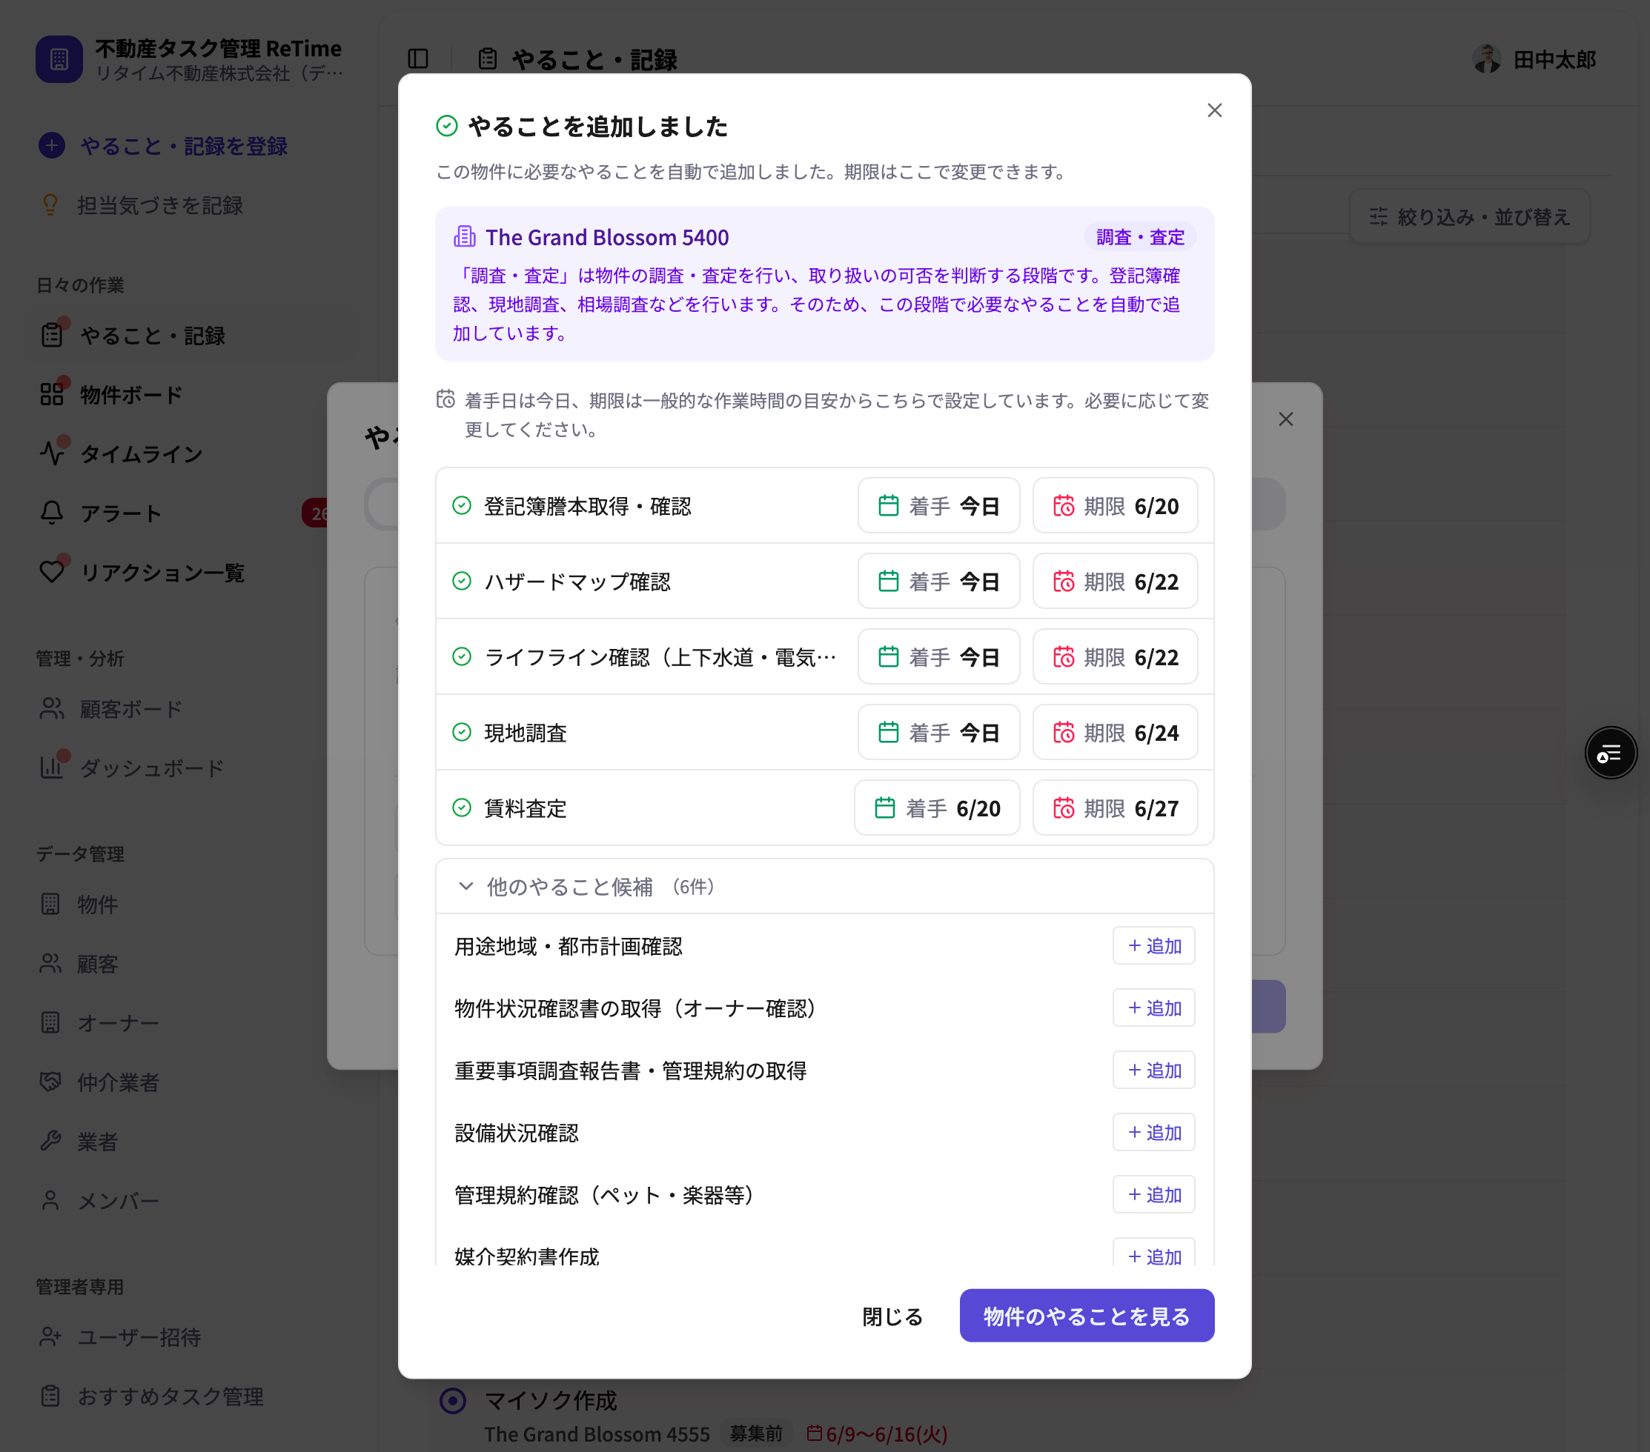Open start date for 登記簿謄本取得・確認
Screen dimensions: 1650x1452
pyautogui.click(x=938, y=506)
